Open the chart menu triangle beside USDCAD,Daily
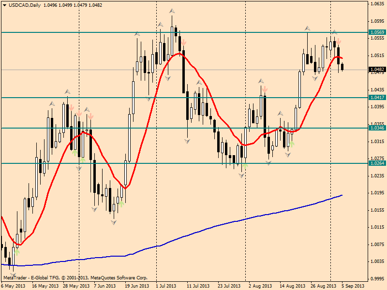 (x=4, y=5)
